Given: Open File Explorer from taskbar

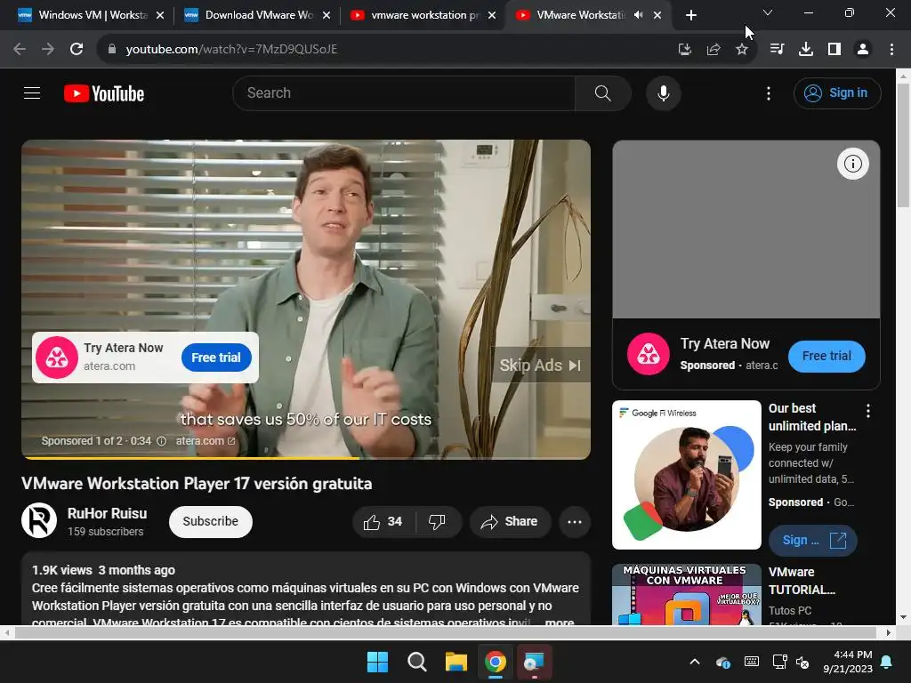Looking at the screenshot, I should (456, 662).
